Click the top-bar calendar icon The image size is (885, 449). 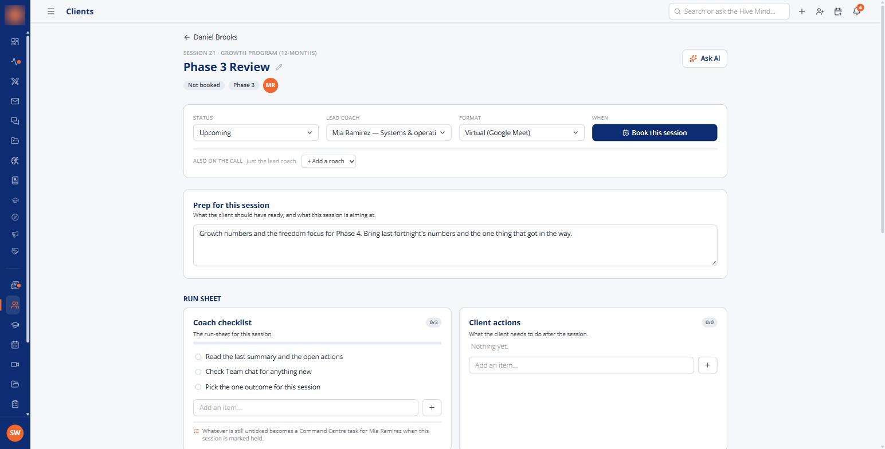[838, 11]
